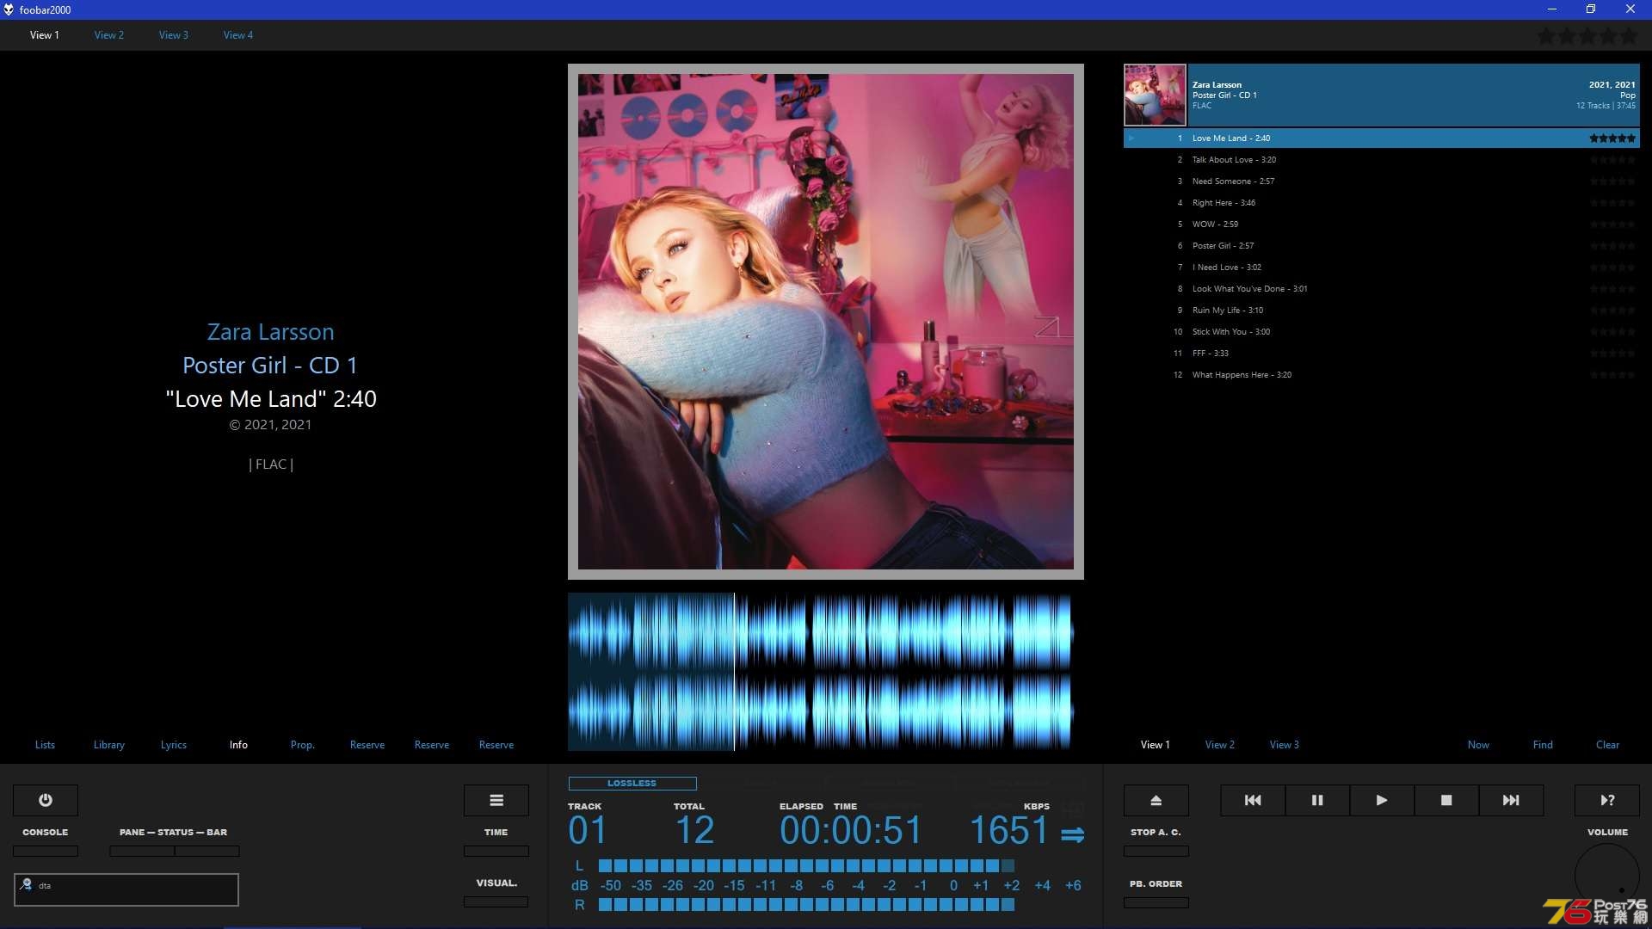Viewport: 1652px width, 929px height.
Task: Click the Now button
Action: point(1478,745)
